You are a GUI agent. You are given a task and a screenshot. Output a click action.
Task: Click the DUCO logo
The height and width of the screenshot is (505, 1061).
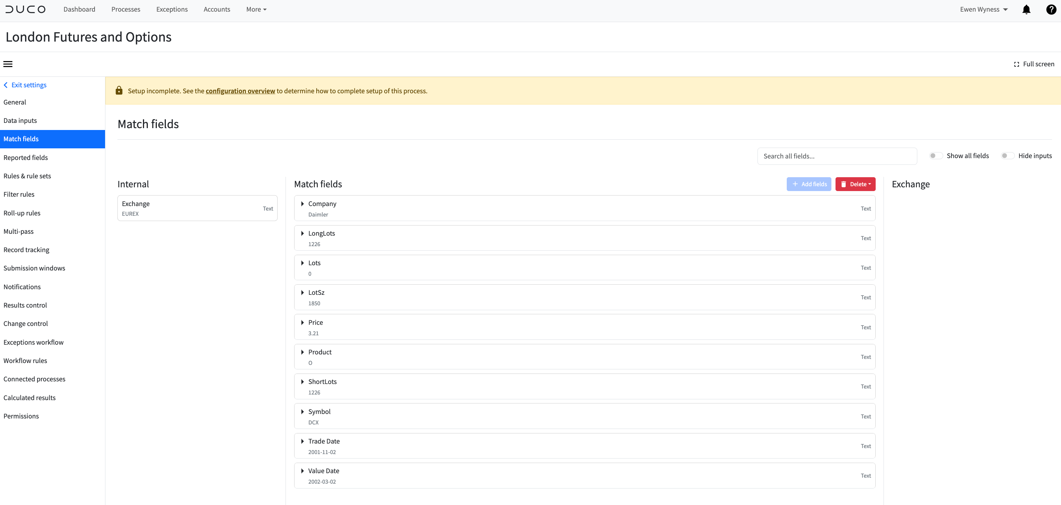(x=25, y=9)
